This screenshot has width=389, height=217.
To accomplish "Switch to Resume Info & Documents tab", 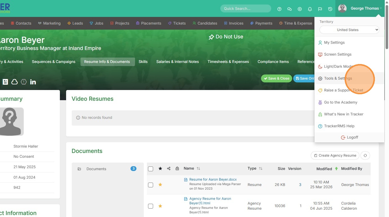I will (108, 62).
